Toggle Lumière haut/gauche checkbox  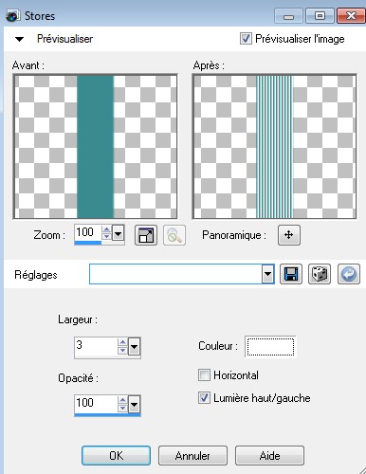(204, 397)
